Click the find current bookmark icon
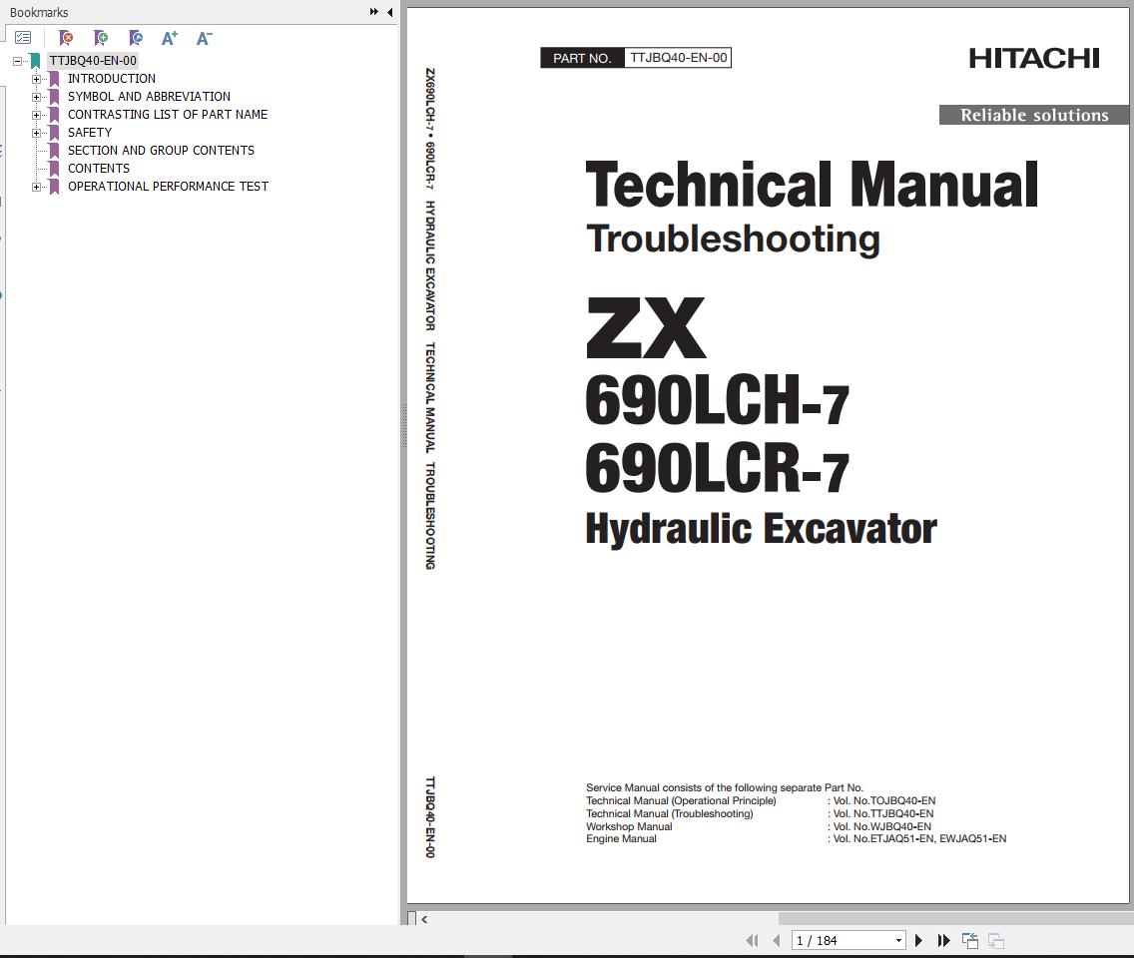The height and width of the screenshot is (958, 1134). click(135, 38)
